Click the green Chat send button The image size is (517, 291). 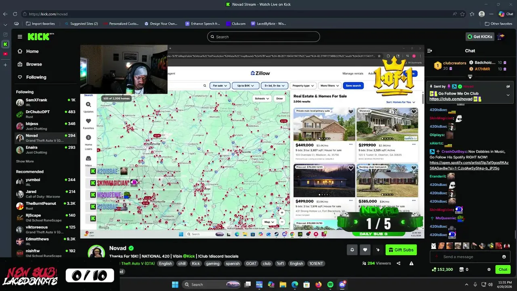tap(503, 270)
